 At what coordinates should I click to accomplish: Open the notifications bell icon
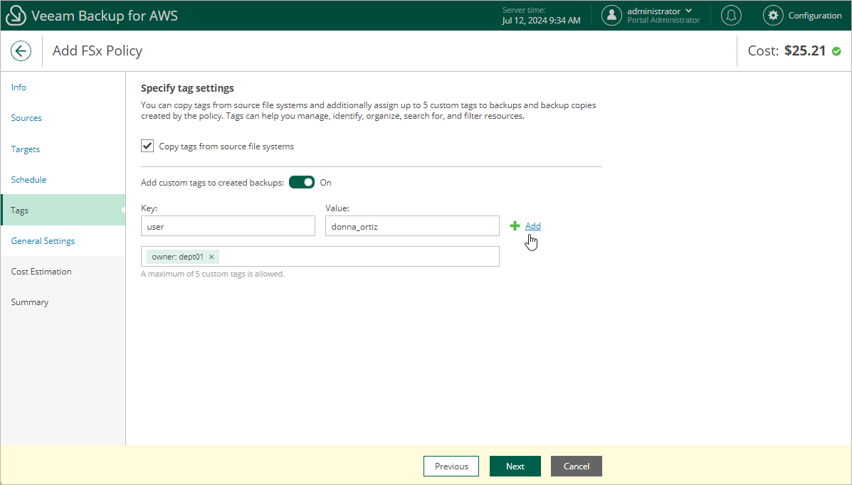point(731,15)
